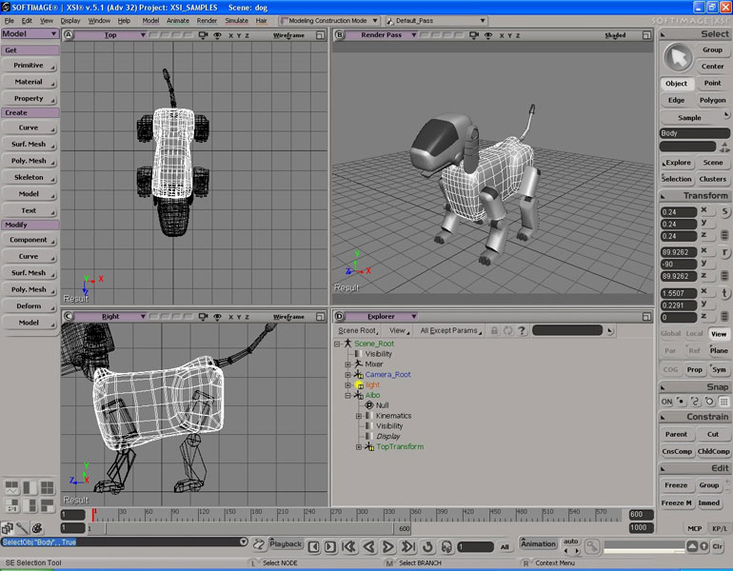
Task: Click the camera icon in the Render Pass viewport header
Action: (x=474, y=35)
